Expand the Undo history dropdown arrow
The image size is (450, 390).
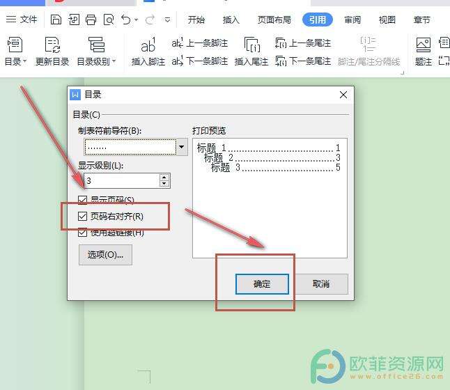tap(137, 19)
